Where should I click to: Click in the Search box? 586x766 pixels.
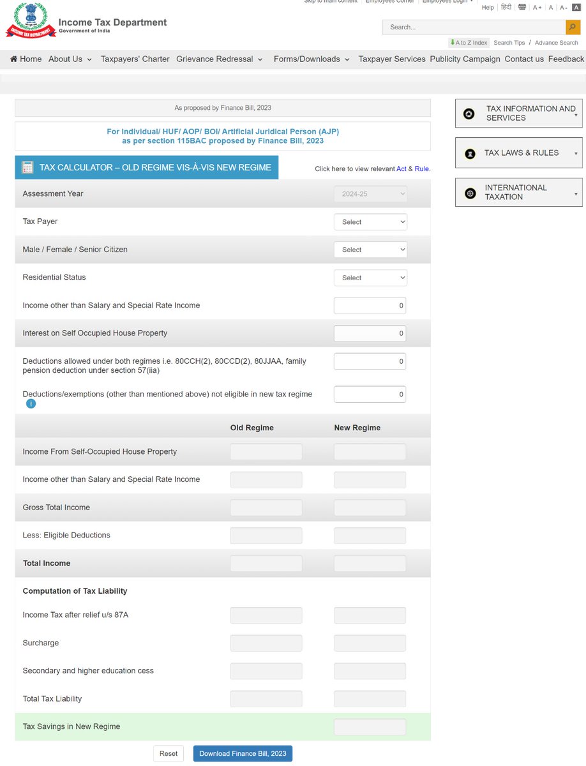click(474, 27)
